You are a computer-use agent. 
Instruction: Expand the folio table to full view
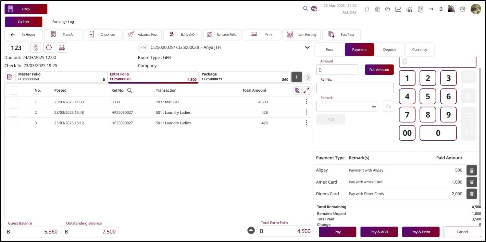[x=306, y=90]
